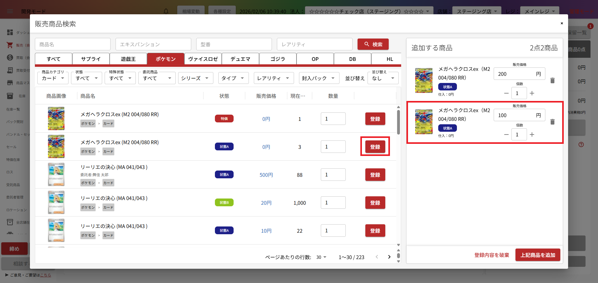Screen dimensions: 598x283
Task: Click 登録内容を破棄 link
Action: coord(491,255)
